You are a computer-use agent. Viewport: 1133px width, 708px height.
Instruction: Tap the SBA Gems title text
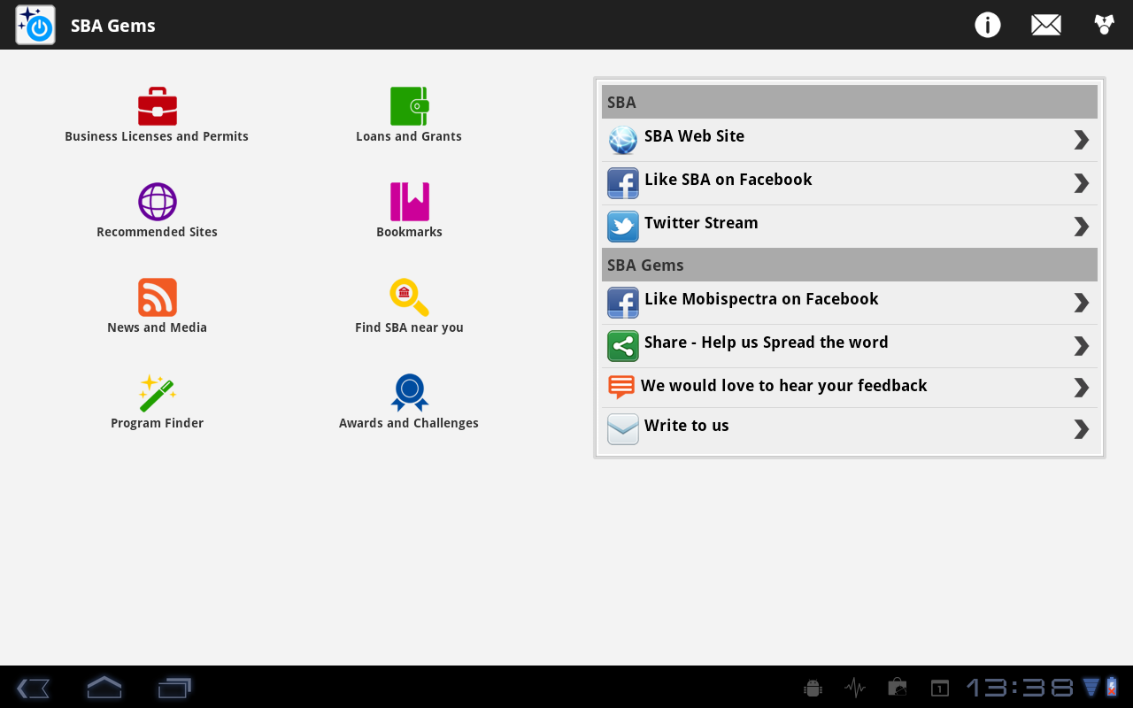tap(113, 26)
